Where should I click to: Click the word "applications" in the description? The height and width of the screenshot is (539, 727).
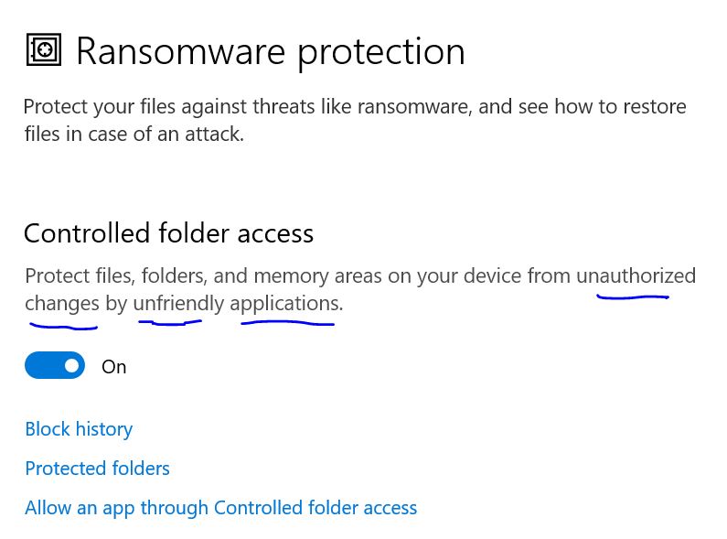click(286, 304)
